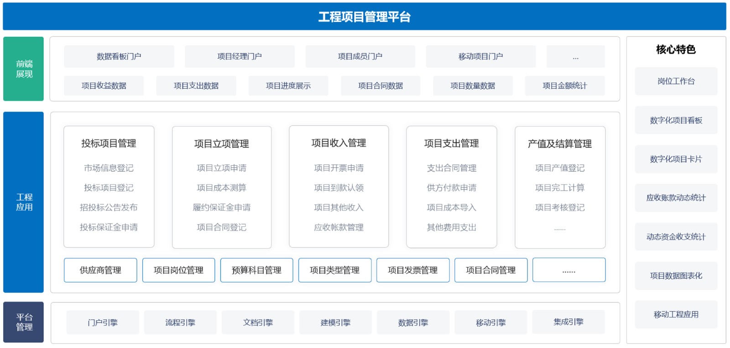Viewport: 730px width, 348px height.
Task: Click the 工程项目管理平台 title banner
Action: point(365,17)
